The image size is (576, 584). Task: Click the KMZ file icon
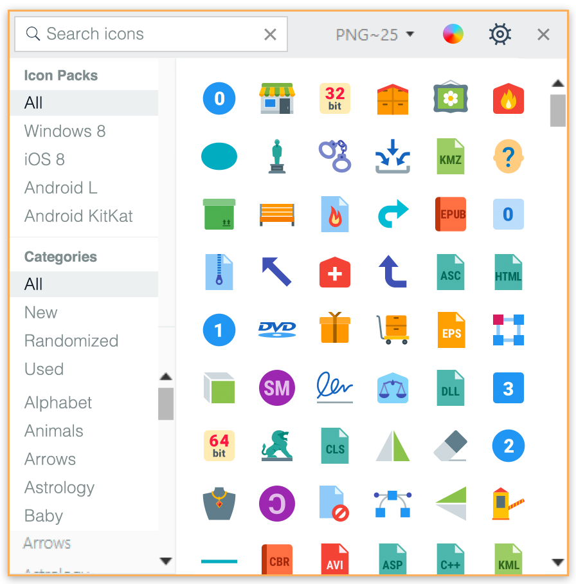click(451, 156)
